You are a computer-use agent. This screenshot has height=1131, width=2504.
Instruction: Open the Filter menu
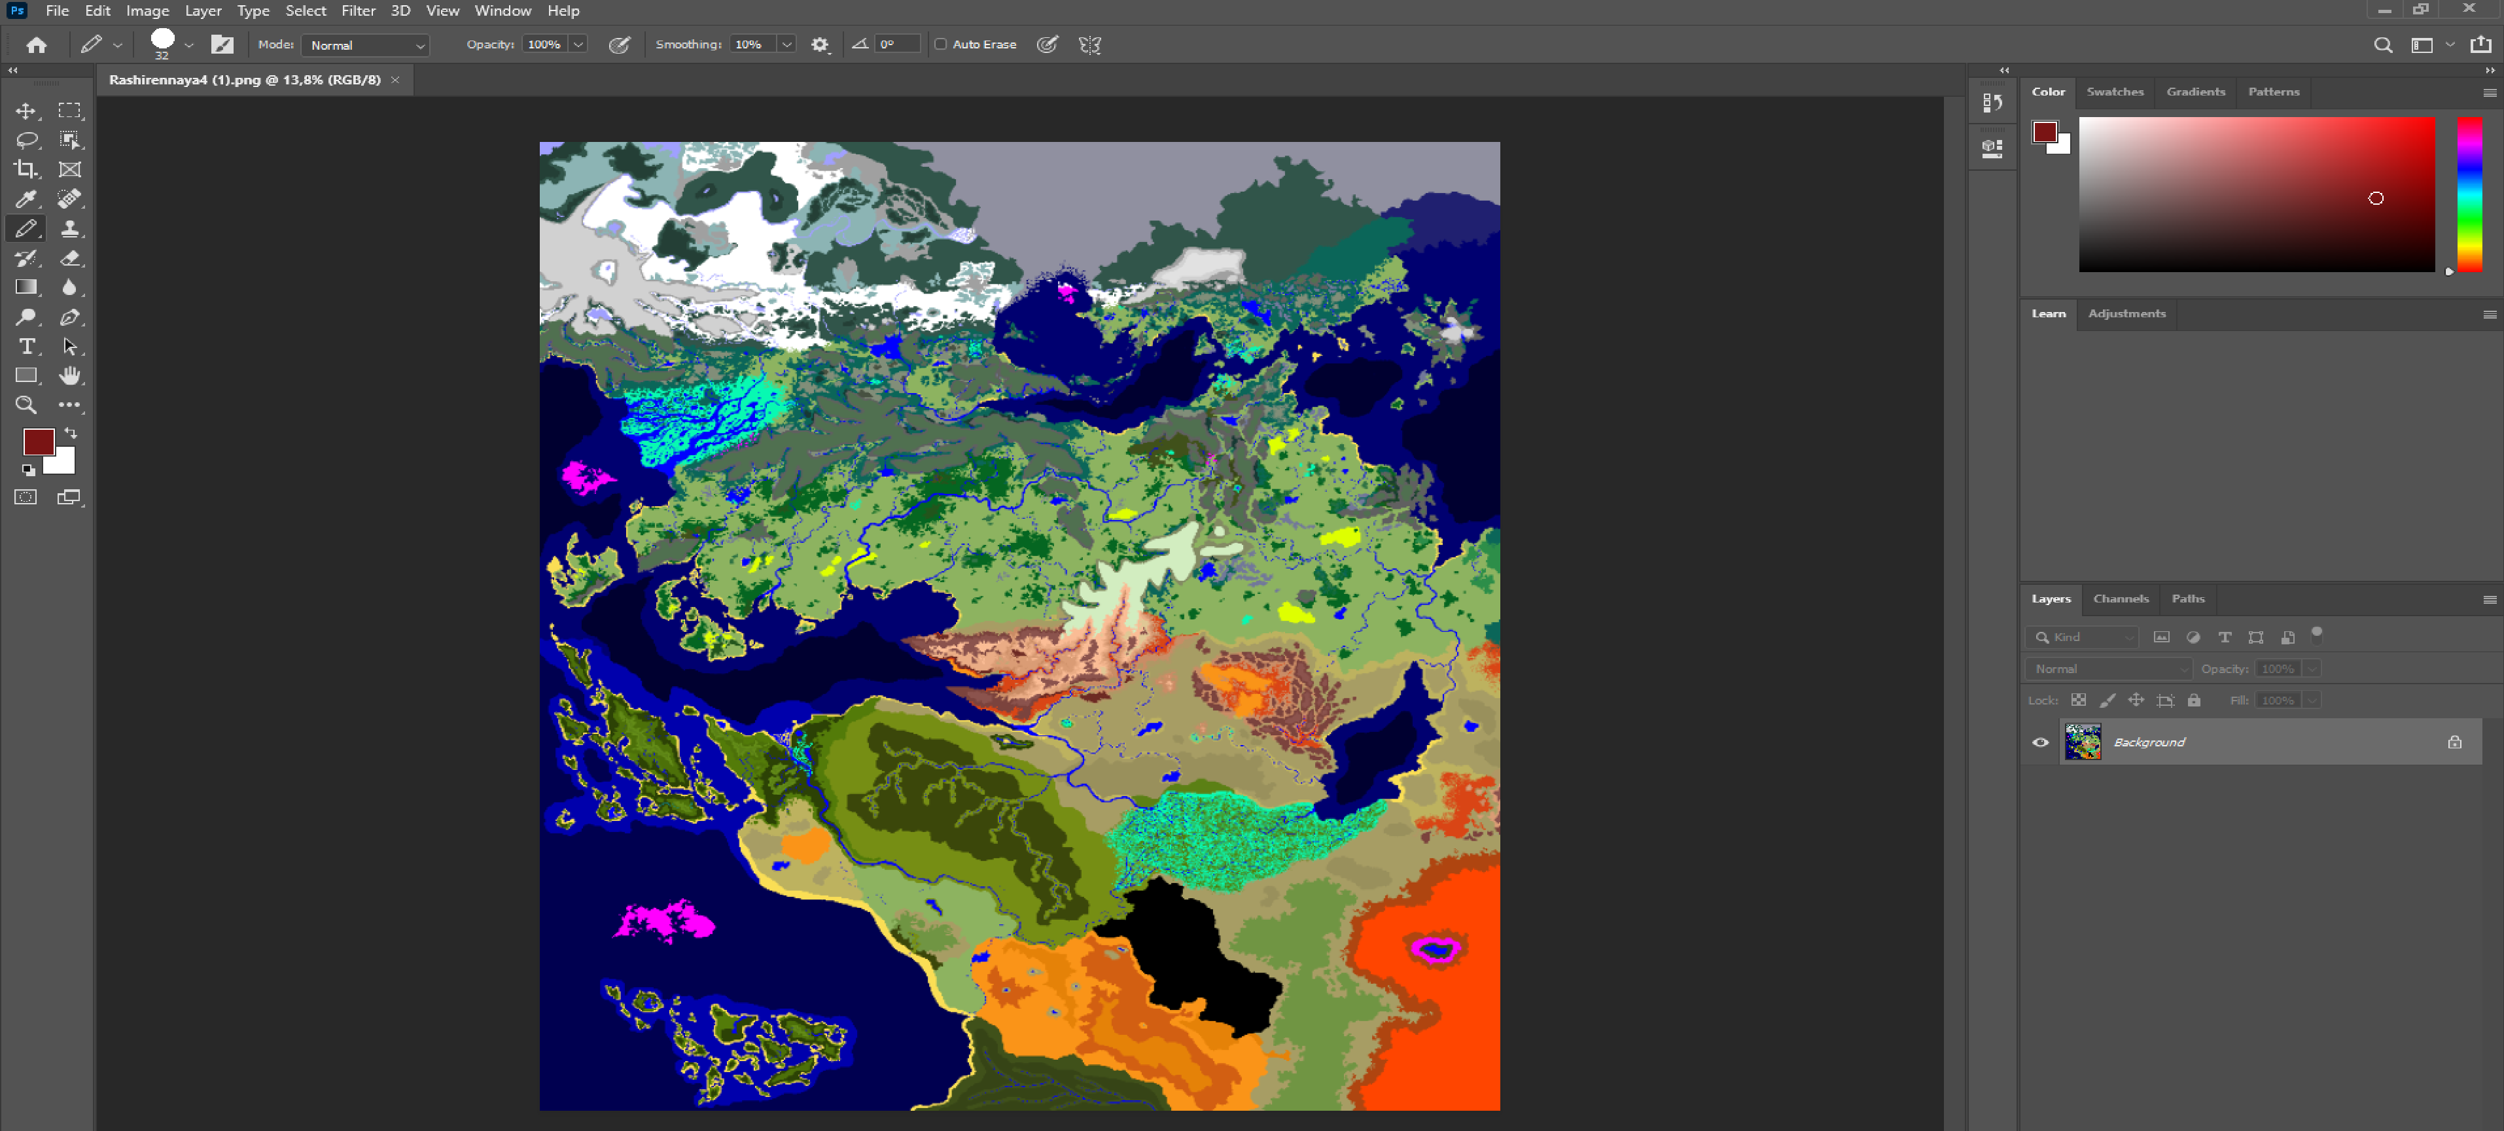(x=358, y=10)
